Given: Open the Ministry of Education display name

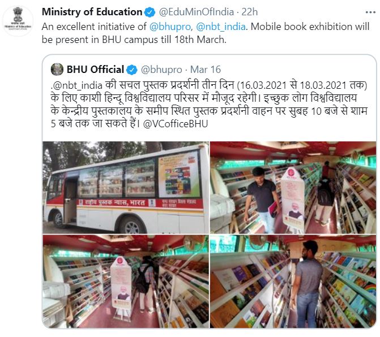Looking at the screenshot, I should 92,12.
